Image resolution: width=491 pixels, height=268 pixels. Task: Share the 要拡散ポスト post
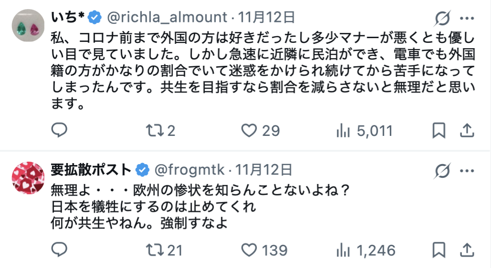(x=467, y=249)
